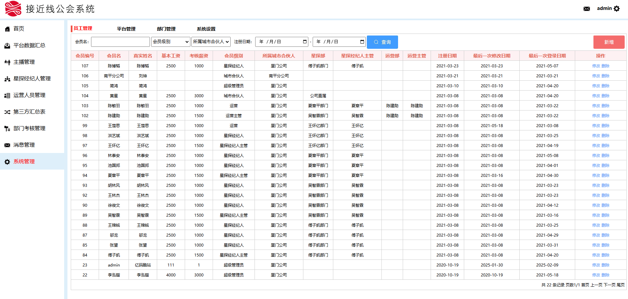Click the 首页 home icon in sidebar
628x299 pixels.
pyautogui.click(x=7, y=29)
